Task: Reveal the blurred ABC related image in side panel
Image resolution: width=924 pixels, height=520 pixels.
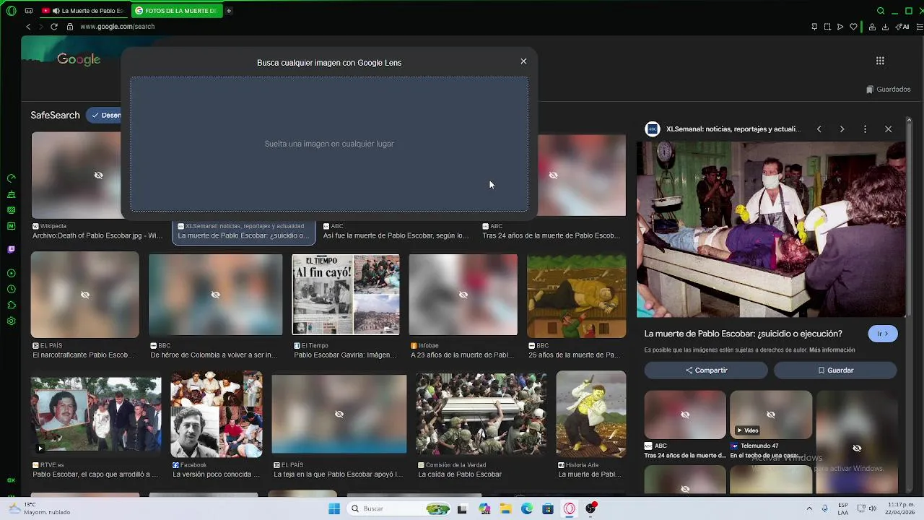Action: point(685,415)
